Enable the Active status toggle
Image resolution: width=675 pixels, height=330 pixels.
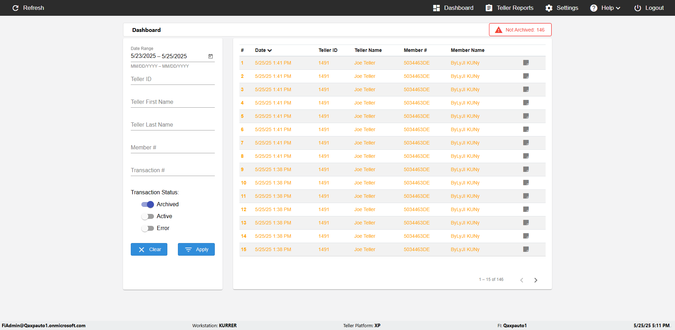click(148, 216)
